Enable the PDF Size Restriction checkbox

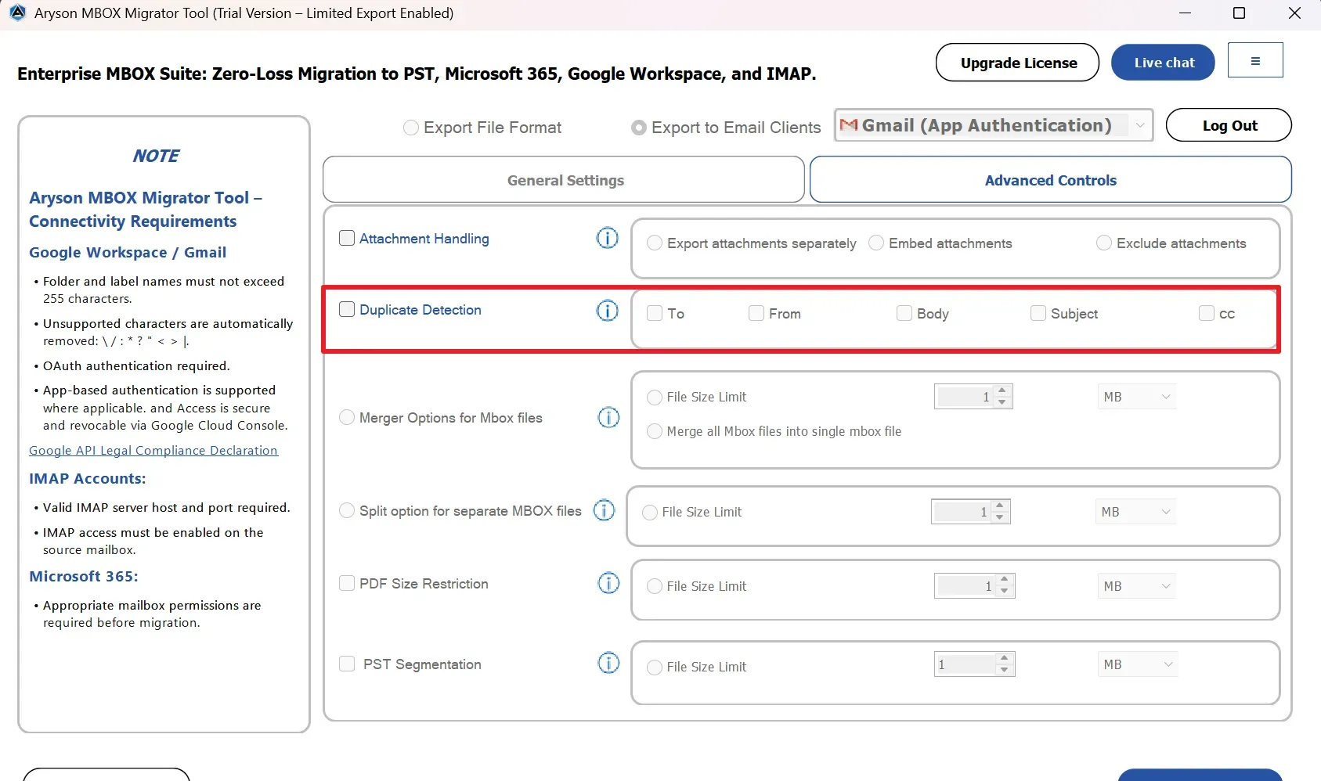(x=347, y=583)
